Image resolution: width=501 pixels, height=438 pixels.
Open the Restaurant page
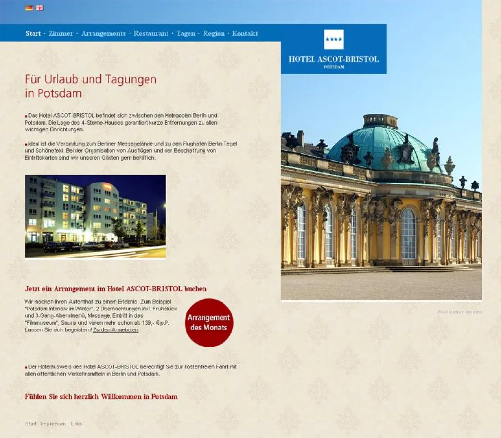[152, 33]
